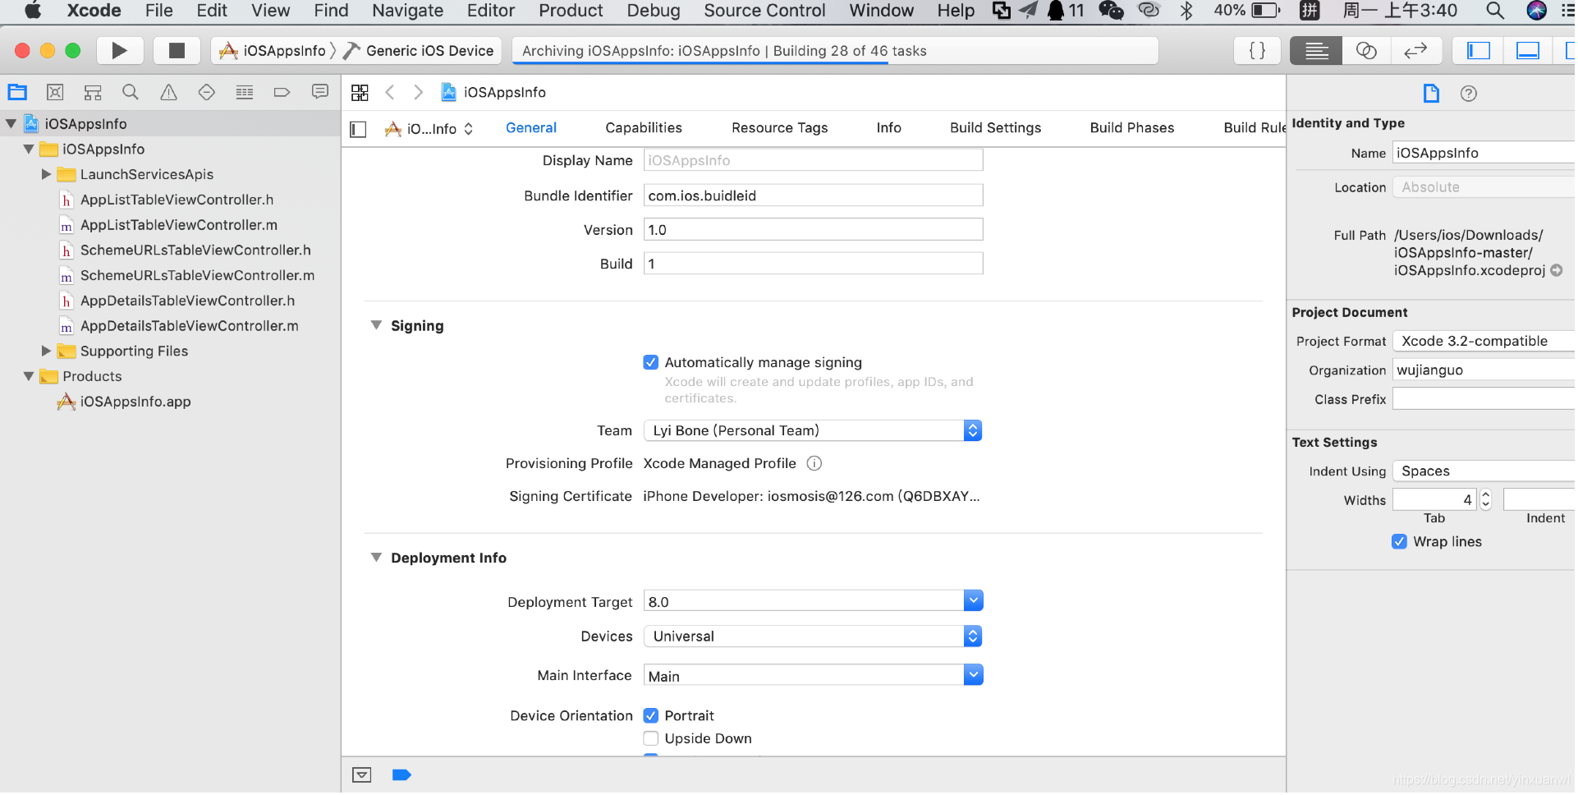Switch to the Resource Tags tab
The height and width of the screenshot is (795, 1578).
[x=780, y=128]
